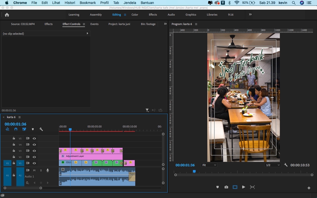Open the Project: karta juni tab
Image resolution: width=317 pixels, height=198 pixels.
[x=119, y=24]
